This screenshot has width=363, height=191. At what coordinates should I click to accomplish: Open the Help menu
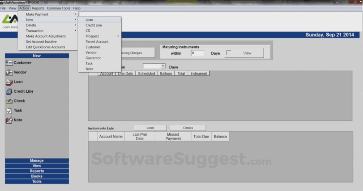click(x=77, y=8)
